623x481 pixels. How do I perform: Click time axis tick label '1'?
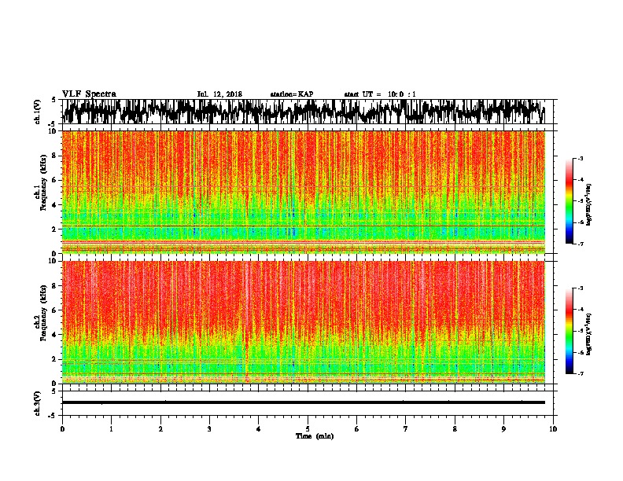pyautogui.click(x=111, y=429)
